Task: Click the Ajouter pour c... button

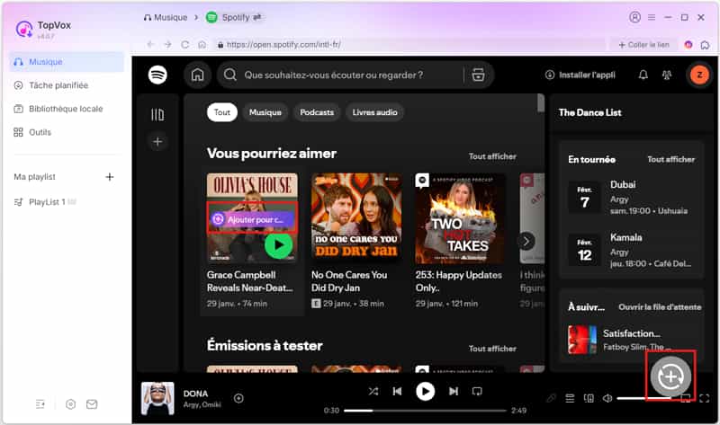Action: (x=252, y=219)
